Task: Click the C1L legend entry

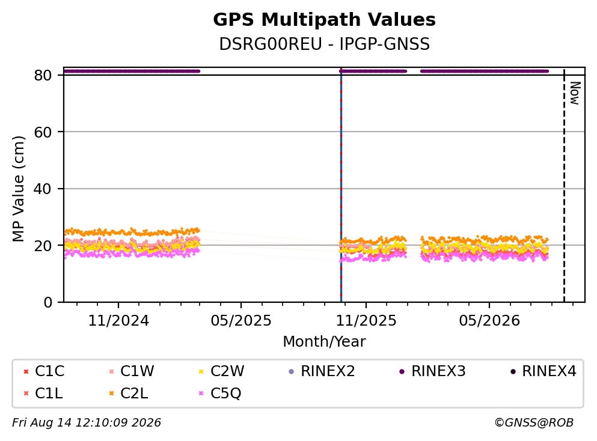Action: pyautogui.click(x=43, y=393)
